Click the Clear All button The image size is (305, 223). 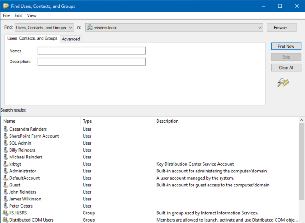(286, 67)
